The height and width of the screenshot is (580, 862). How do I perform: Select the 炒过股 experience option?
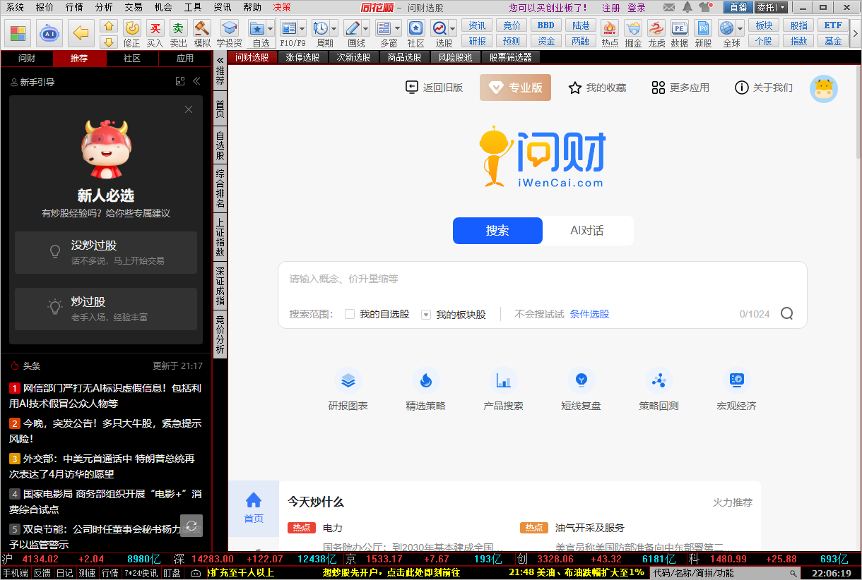click(x=105, y=307)
